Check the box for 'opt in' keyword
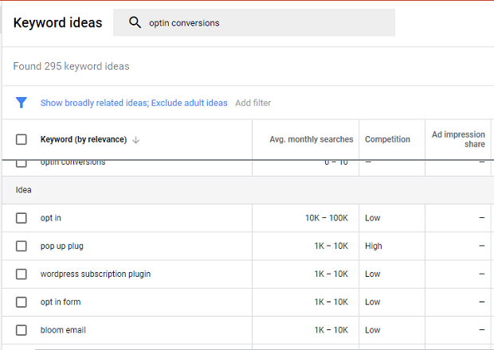Screen dimensions: 494x350 (22, 218)
